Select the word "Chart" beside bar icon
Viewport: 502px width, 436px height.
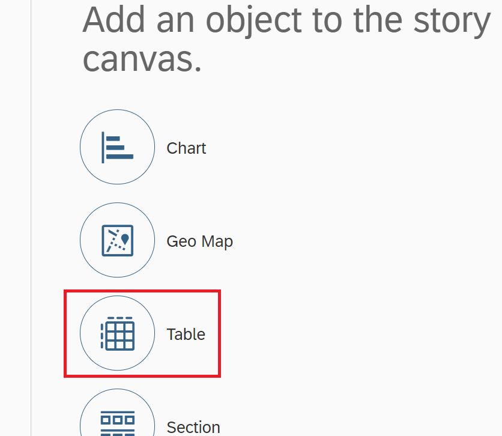pos(186,148)
